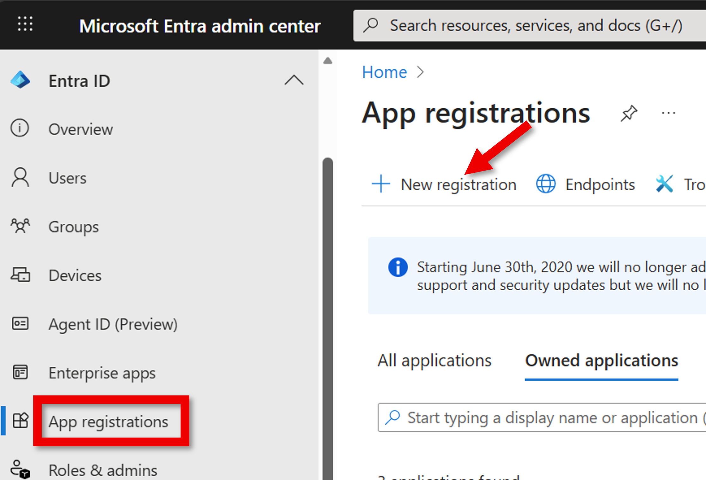Click the Devices icon in sidebar
The image size is (706, 480).
pyautogui.click(x=20, y=275)
